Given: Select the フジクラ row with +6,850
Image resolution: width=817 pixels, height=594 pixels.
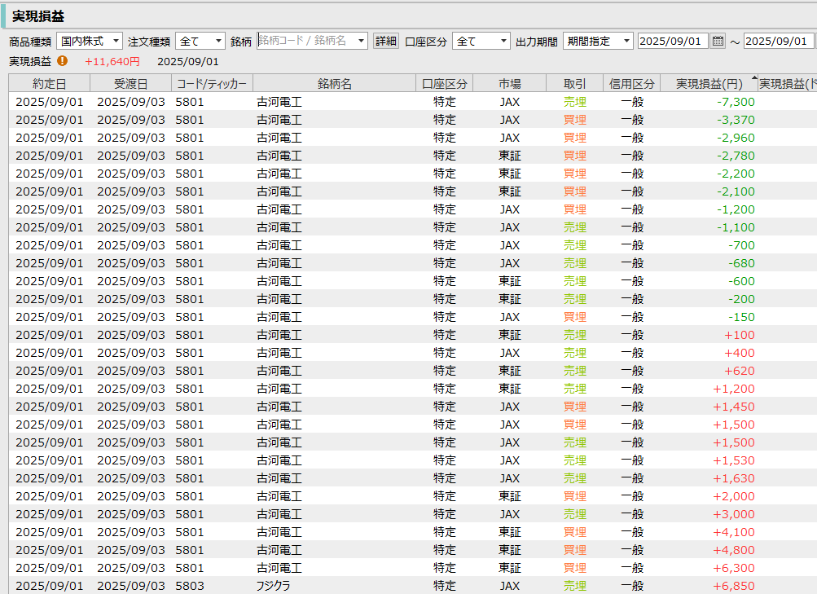Looking at the screenshot, I should [413, 586].
